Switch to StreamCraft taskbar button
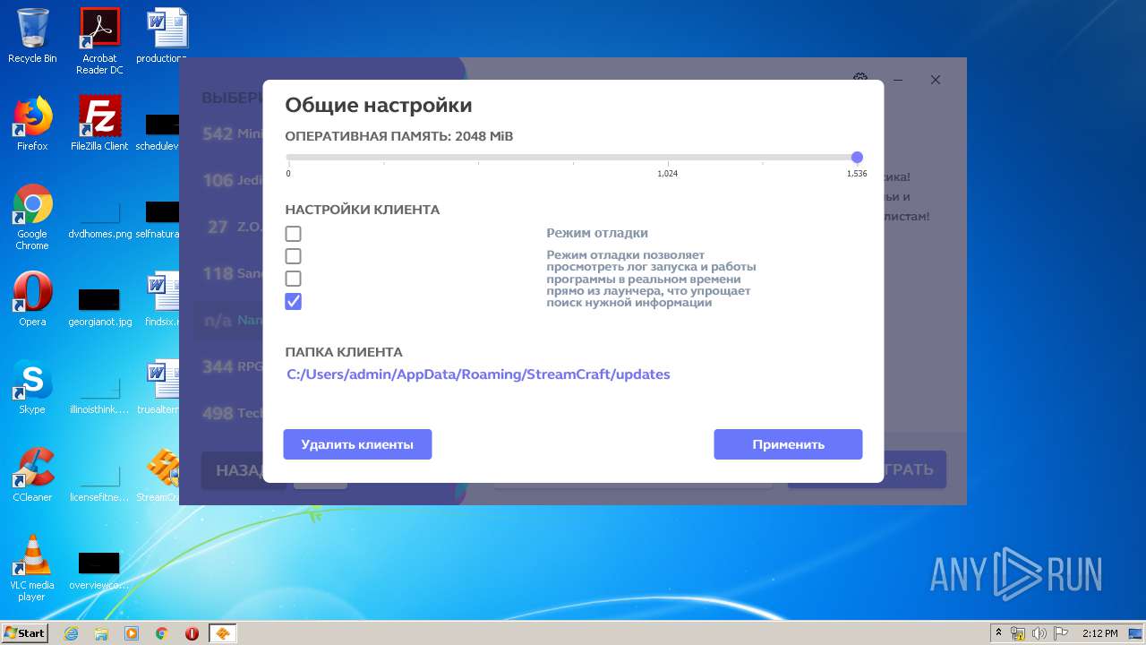Image resolution: width=1146 pixels, height=645 pixels. point(223,633)
